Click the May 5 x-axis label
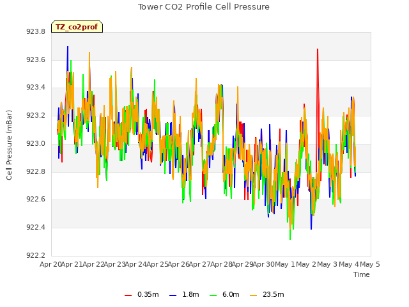Screen dimensions: 409x307 tap(370, 264)
